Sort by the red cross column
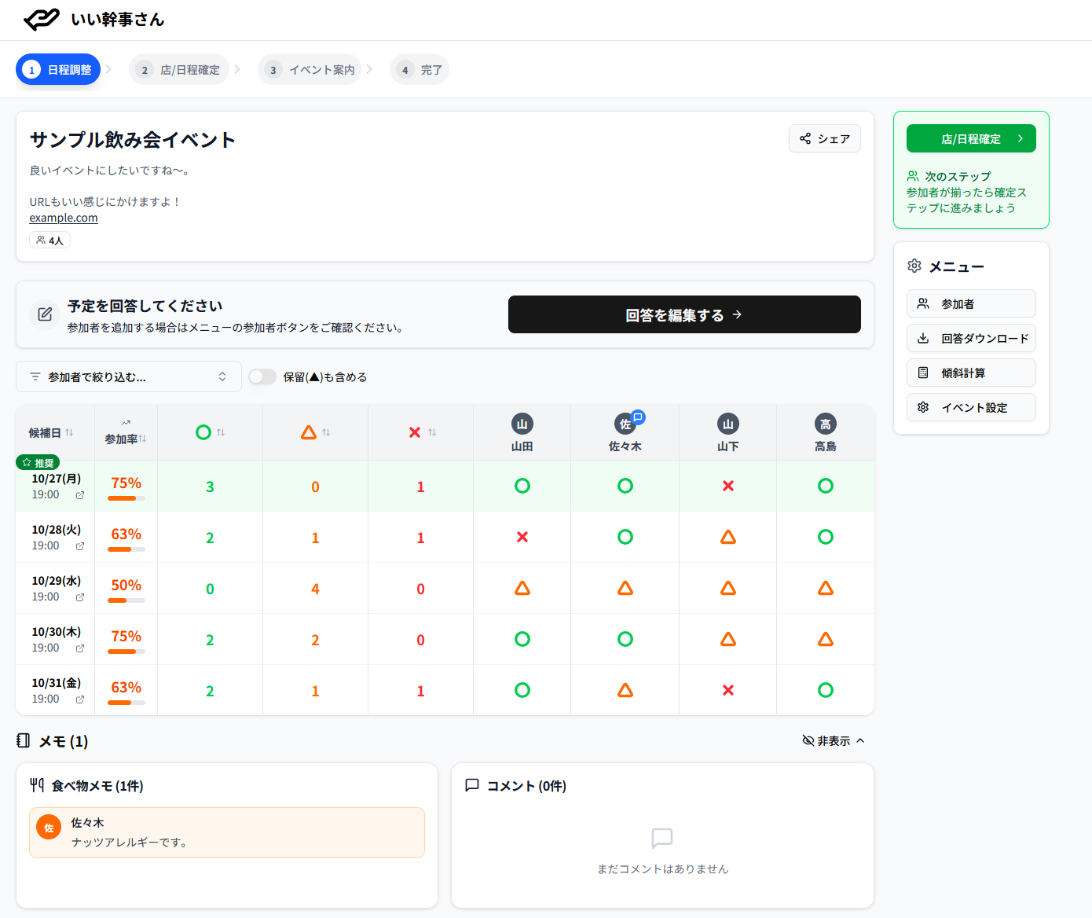Viewport: 1092px width, 918px height. click(x=421, y=432)
